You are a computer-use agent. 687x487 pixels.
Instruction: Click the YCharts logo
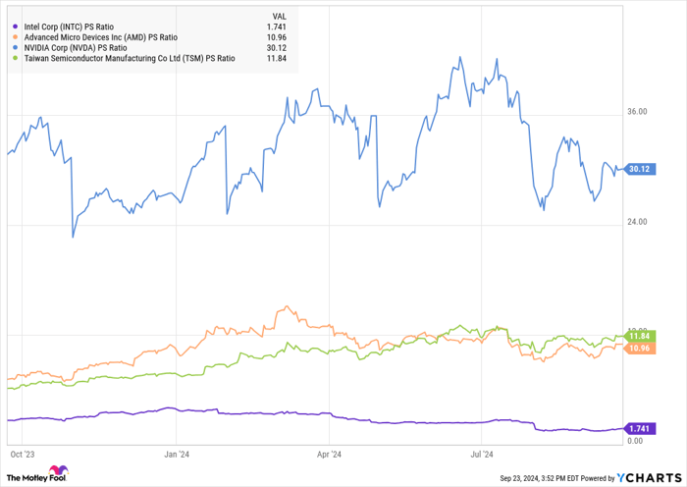649,477
